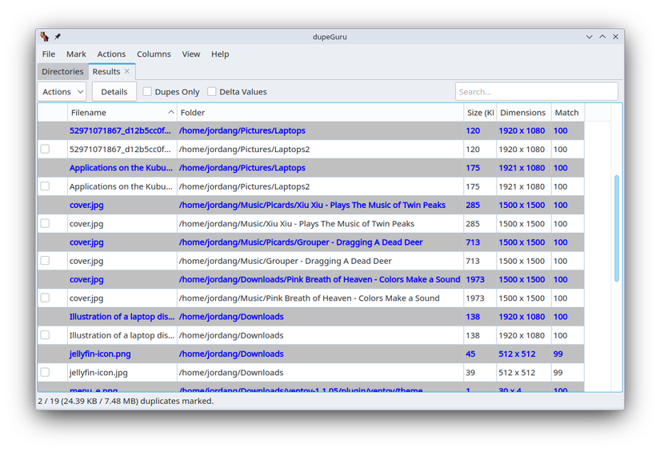Switch to the Directories tab

62,71
